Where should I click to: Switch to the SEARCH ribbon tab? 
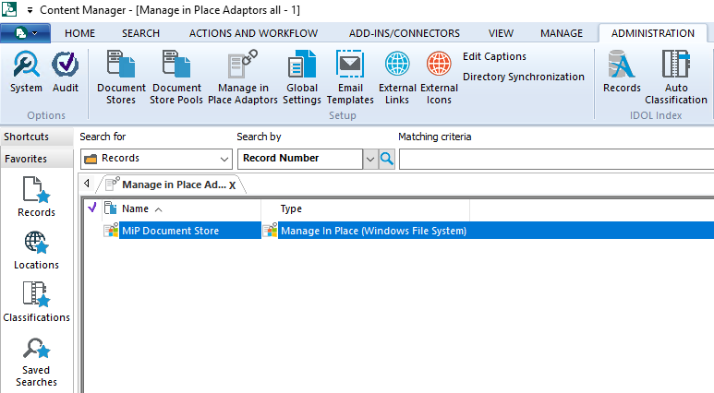click(x=140, y=33)
